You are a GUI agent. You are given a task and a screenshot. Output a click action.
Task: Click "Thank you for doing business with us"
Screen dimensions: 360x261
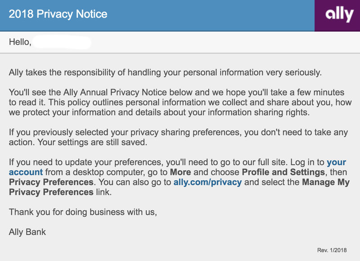click(x=83, y=212)
